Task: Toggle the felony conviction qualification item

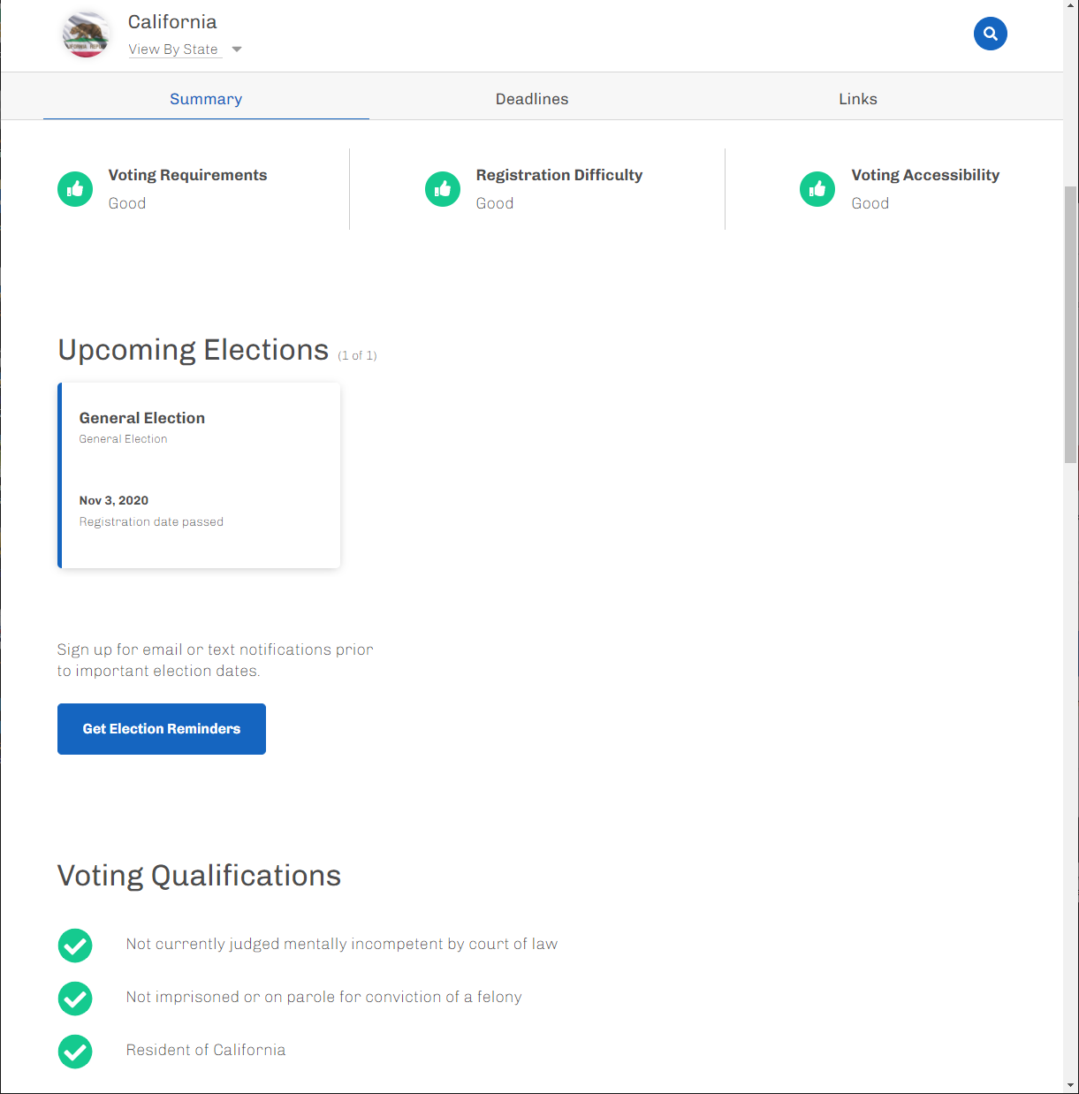Action: coord(323,997)
